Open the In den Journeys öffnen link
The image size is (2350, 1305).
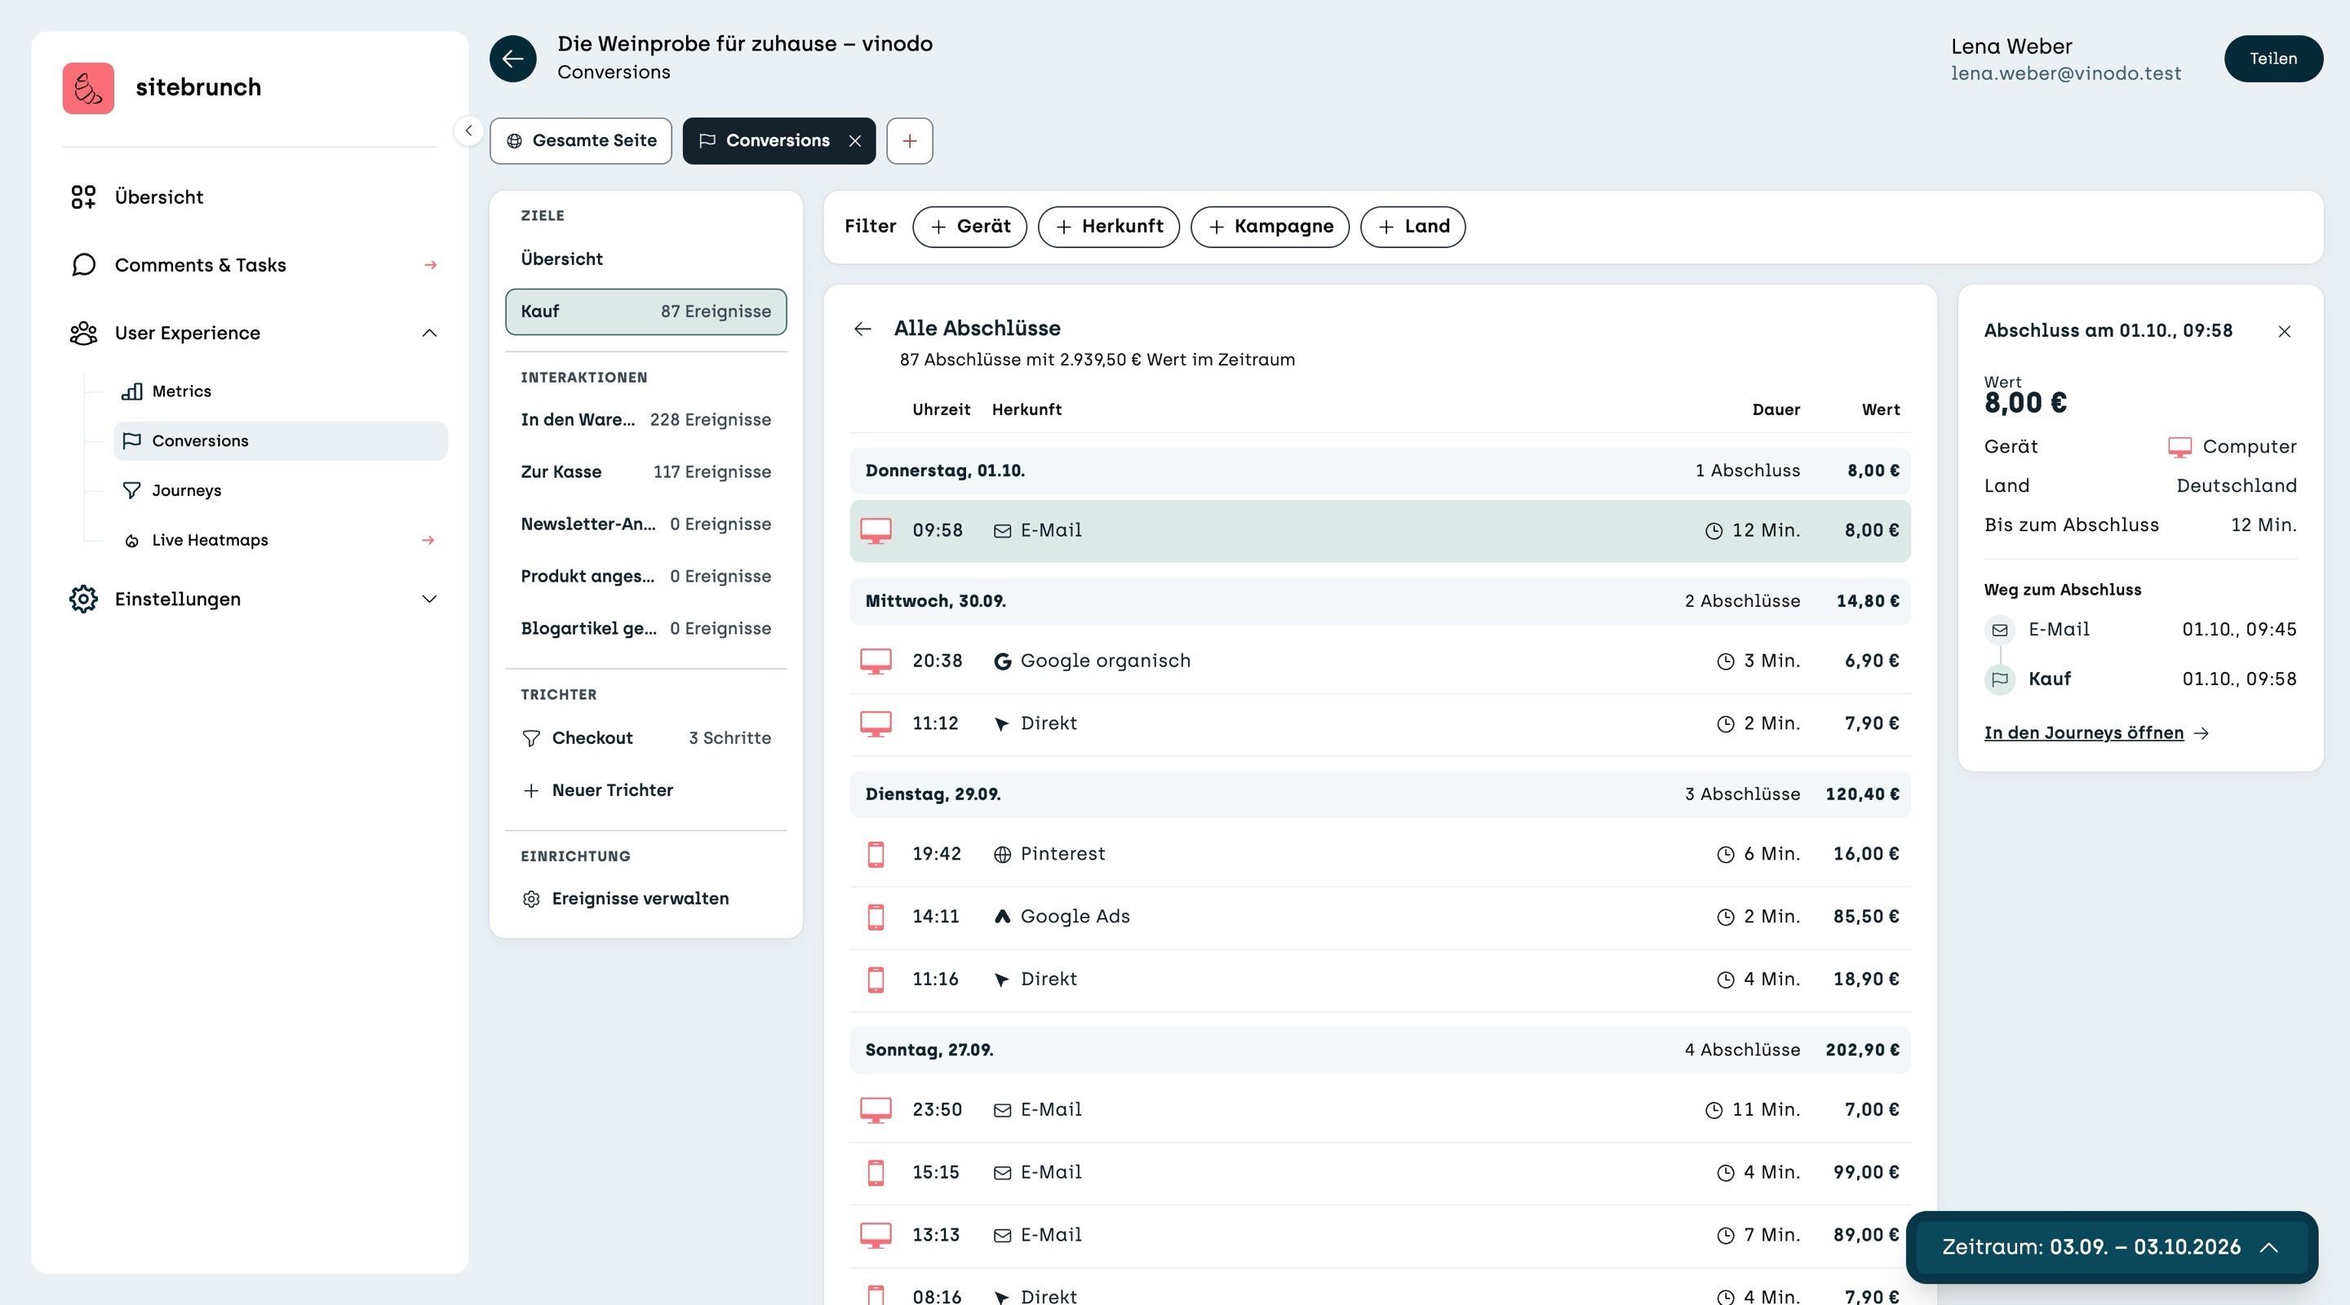pos(2095,733)
